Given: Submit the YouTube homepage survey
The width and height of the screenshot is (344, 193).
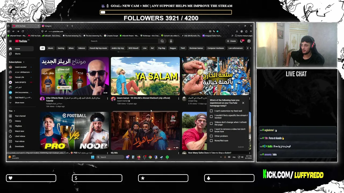Looking at the screenshot, I should pyautogui.click(x=241, y=147).
